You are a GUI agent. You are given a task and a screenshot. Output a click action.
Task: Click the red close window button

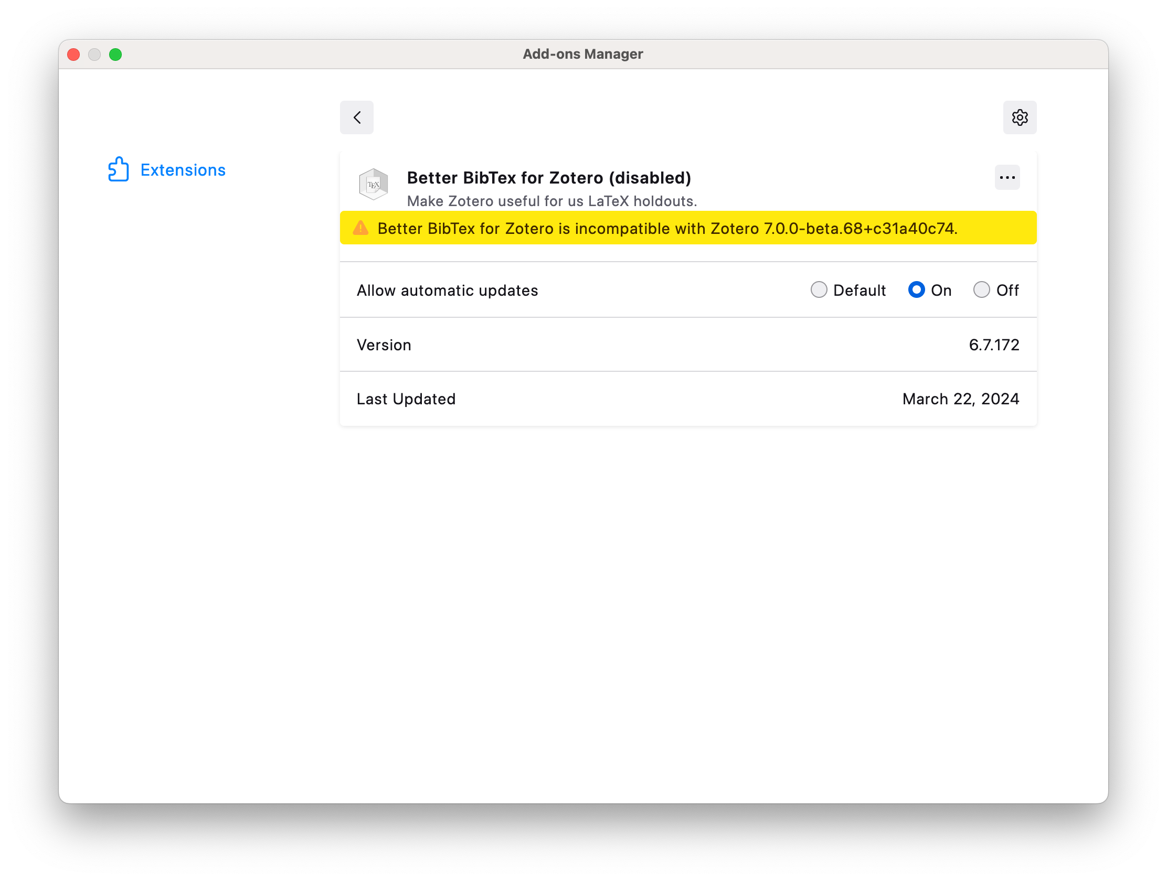coord(74,55)
